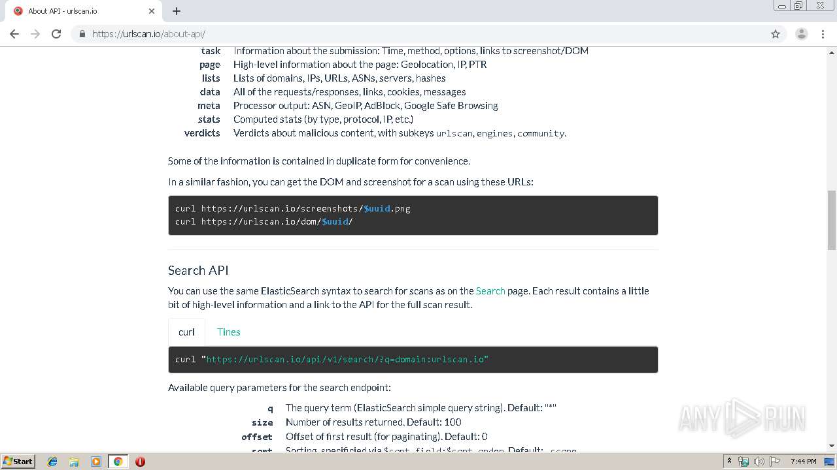
Task: Click the 'task' key label
Action: click(x=211, y=51)
